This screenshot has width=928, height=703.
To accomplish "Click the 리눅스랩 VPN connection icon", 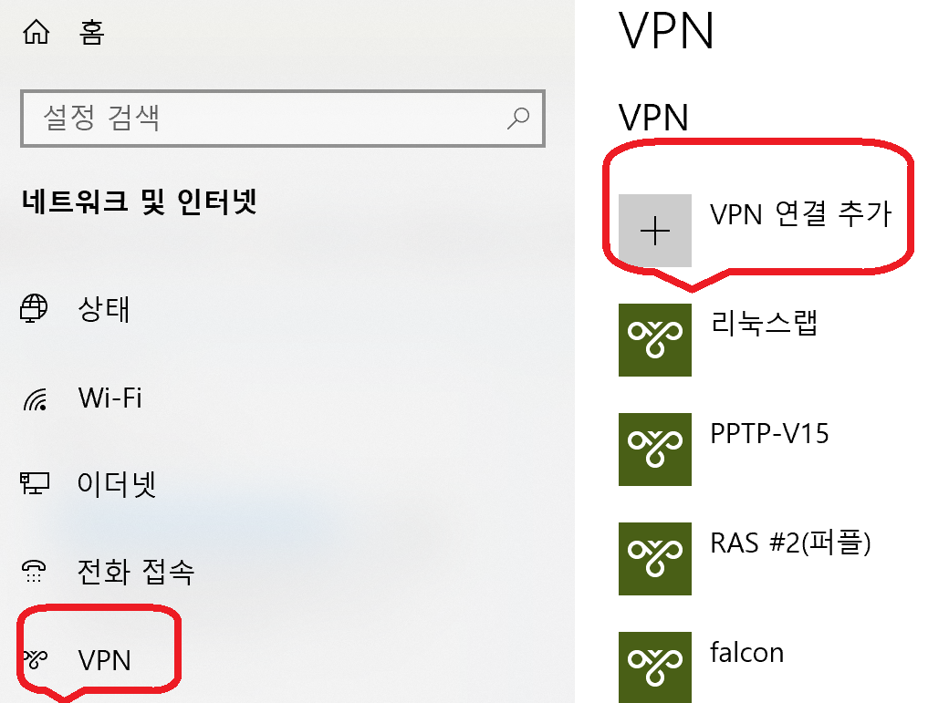I will point(654,340).
